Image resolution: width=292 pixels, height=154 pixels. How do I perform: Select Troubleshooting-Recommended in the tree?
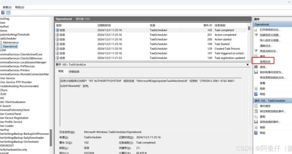pyautogui.click(x=19, y=86)
